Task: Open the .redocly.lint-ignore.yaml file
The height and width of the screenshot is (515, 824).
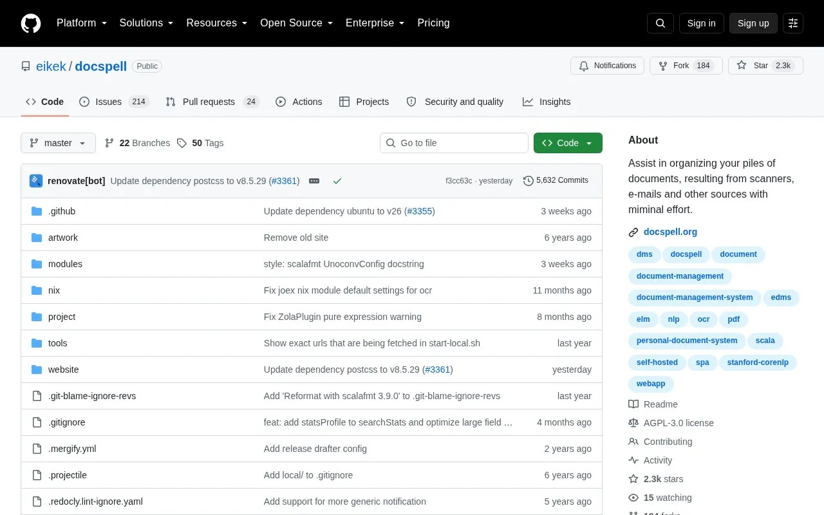Action: (95, 501)
